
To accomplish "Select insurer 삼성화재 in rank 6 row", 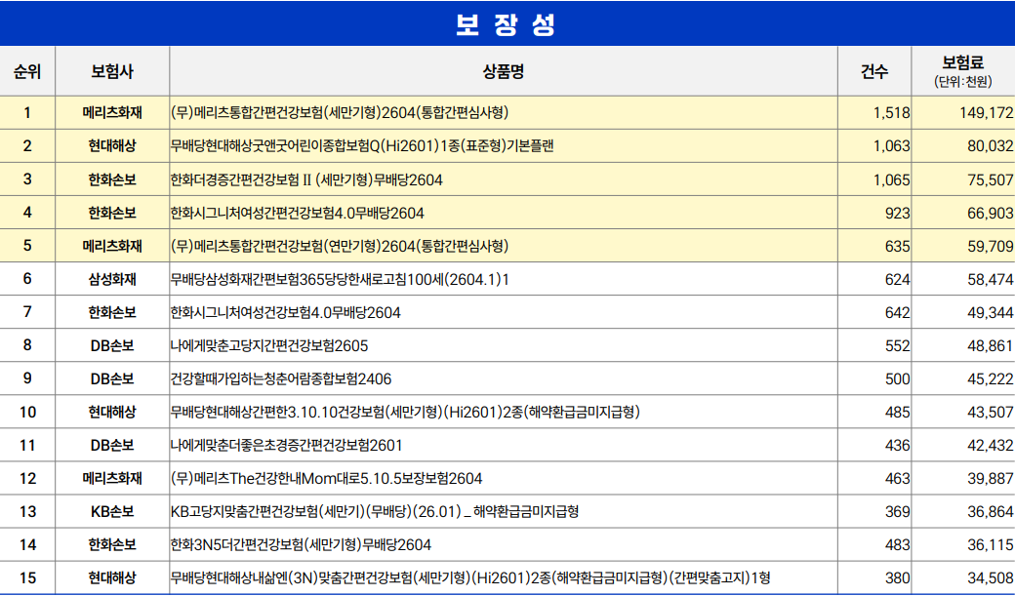I will [x=112, y=280].
